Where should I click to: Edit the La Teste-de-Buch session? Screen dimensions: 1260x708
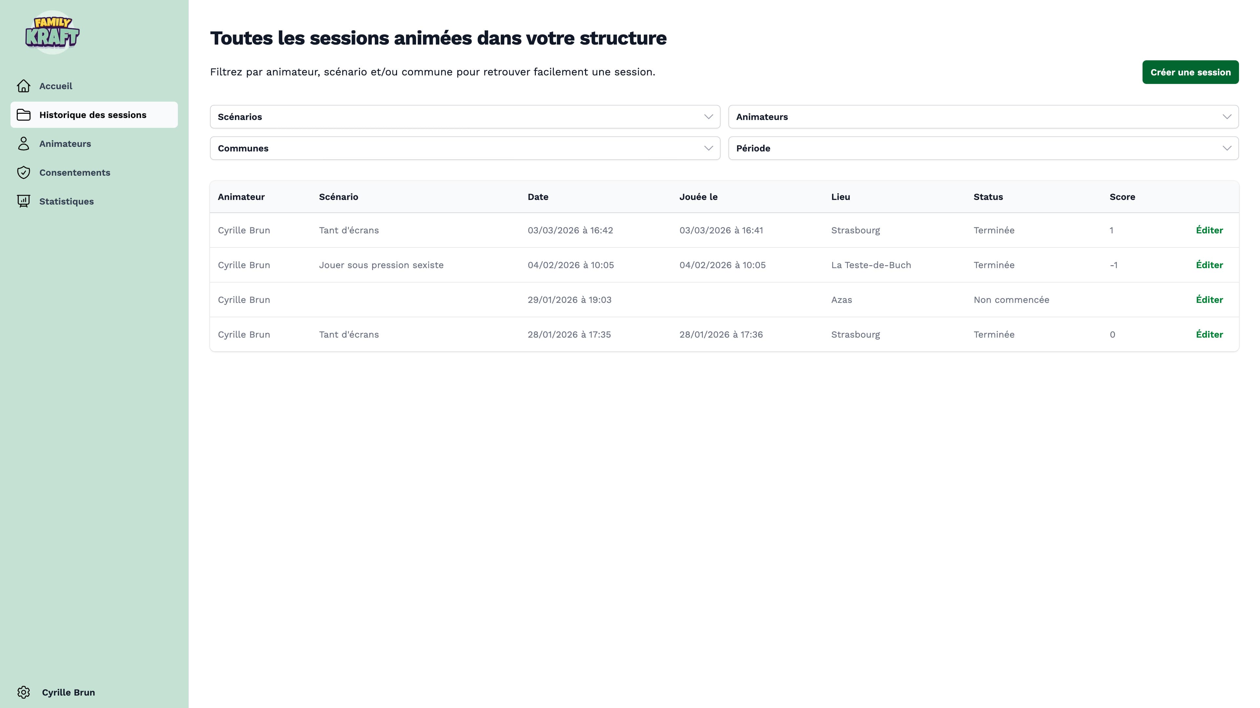[1209, 265]
